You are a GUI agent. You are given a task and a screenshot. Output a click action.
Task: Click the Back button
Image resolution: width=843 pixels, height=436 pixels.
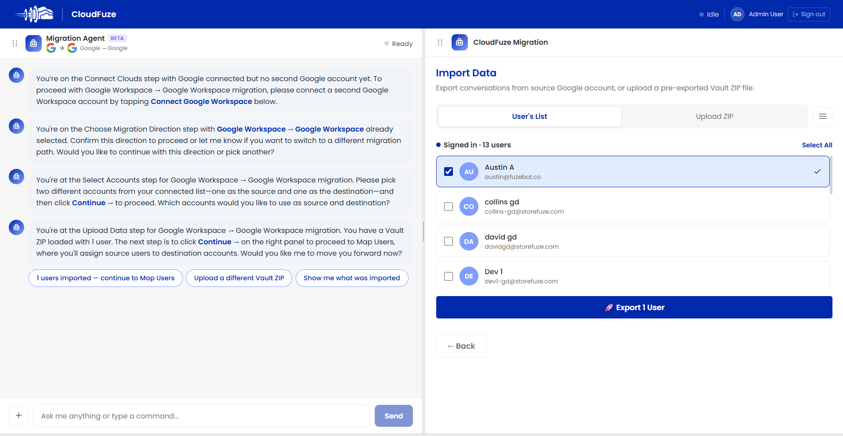[x=461, y=346]
